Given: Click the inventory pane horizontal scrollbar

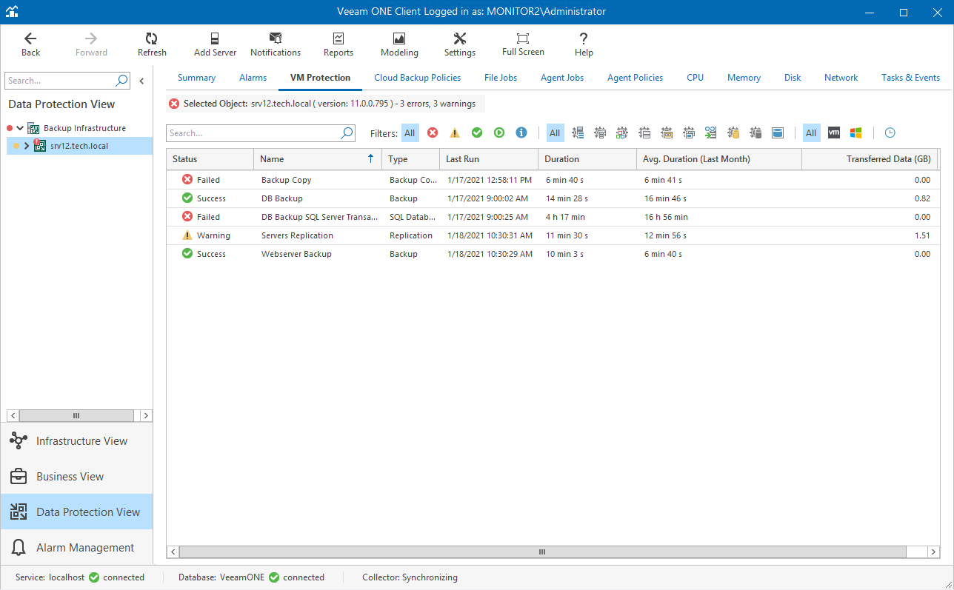Looking at the screenshot, I should coord(76,416).
